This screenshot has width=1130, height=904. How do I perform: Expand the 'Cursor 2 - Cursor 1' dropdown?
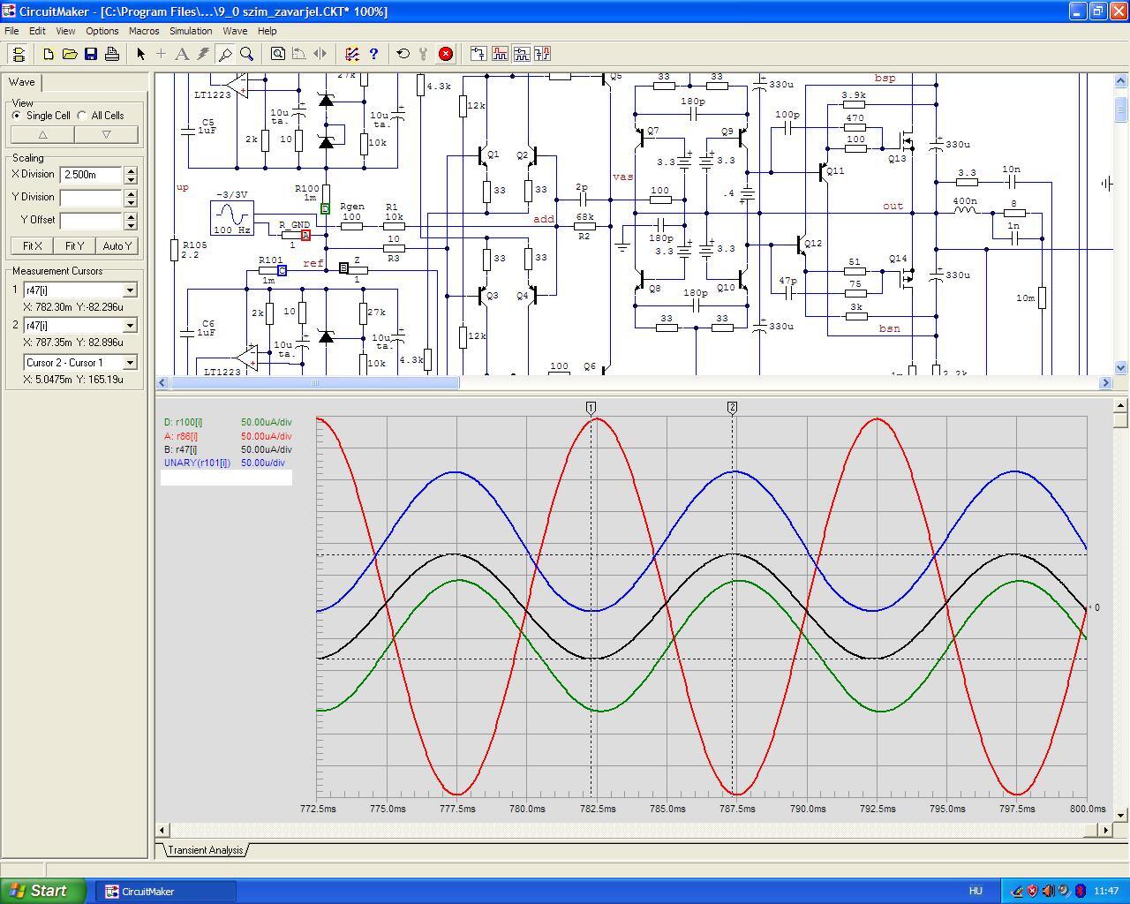130,362
